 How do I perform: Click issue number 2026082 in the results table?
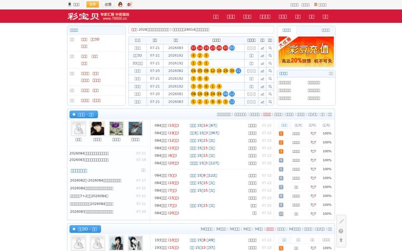coord(176,71)
